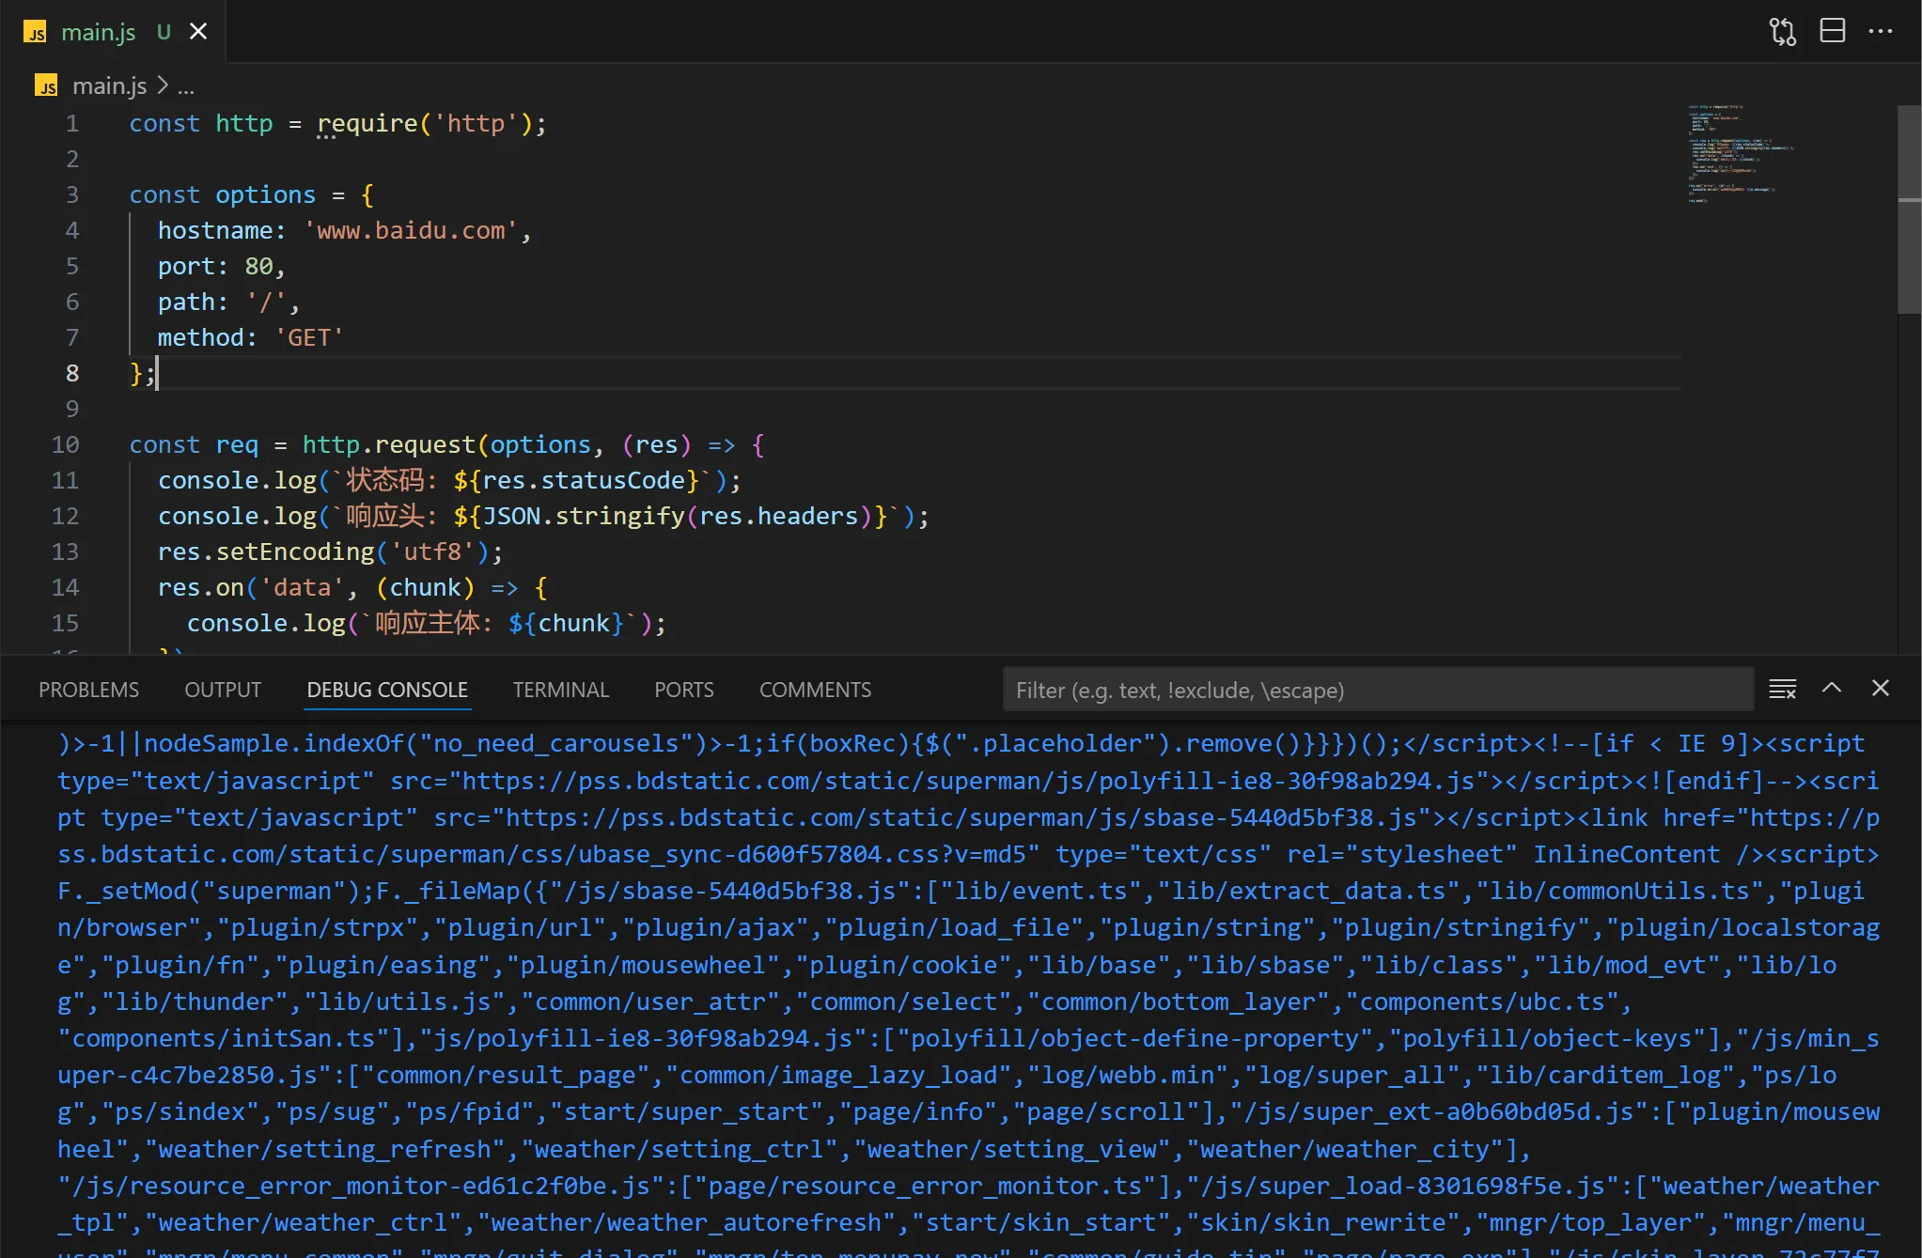Split the editor with layout icon
Viewport: 1922px width, 1258px height.
coord(1832,31)
